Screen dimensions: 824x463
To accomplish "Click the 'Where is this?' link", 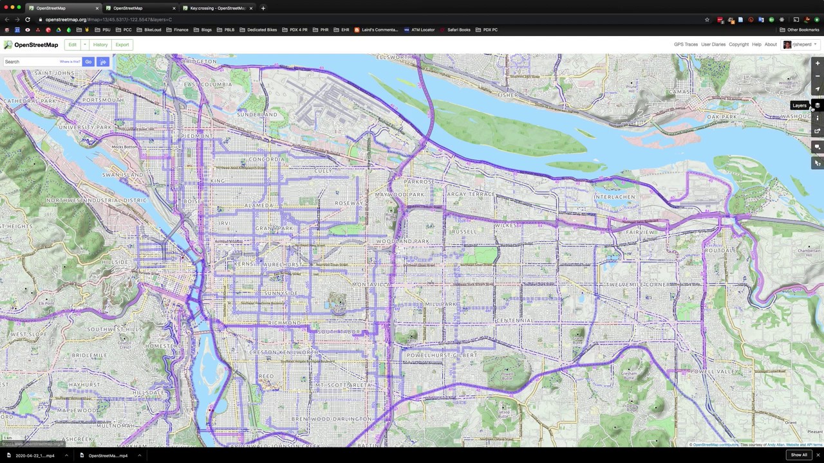I will [x=70, y=62].
